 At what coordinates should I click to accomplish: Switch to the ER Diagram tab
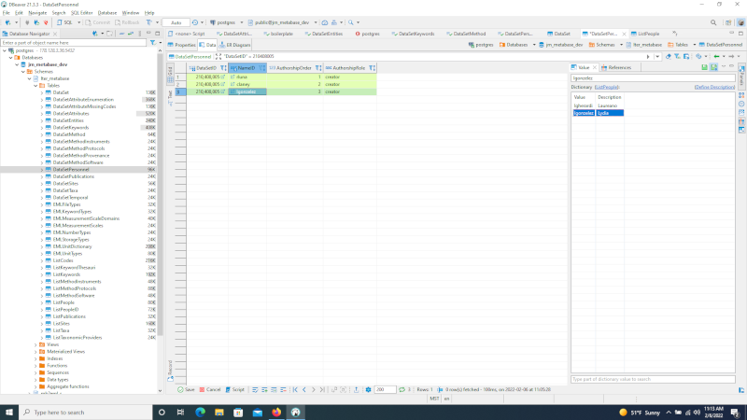coord(238,44)
